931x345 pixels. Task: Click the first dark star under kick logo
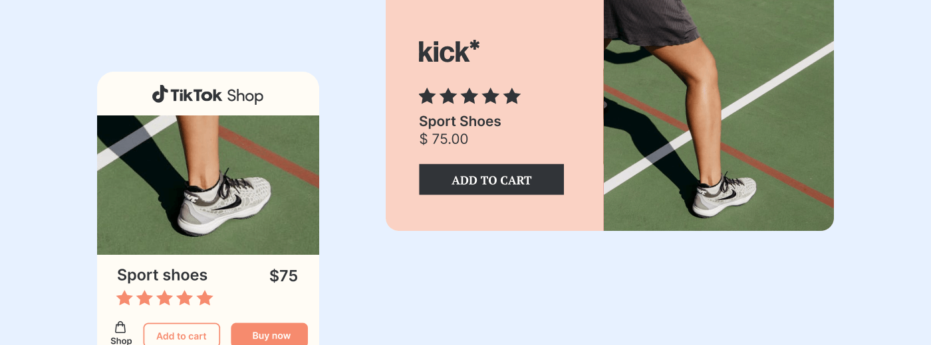[427, 97]
